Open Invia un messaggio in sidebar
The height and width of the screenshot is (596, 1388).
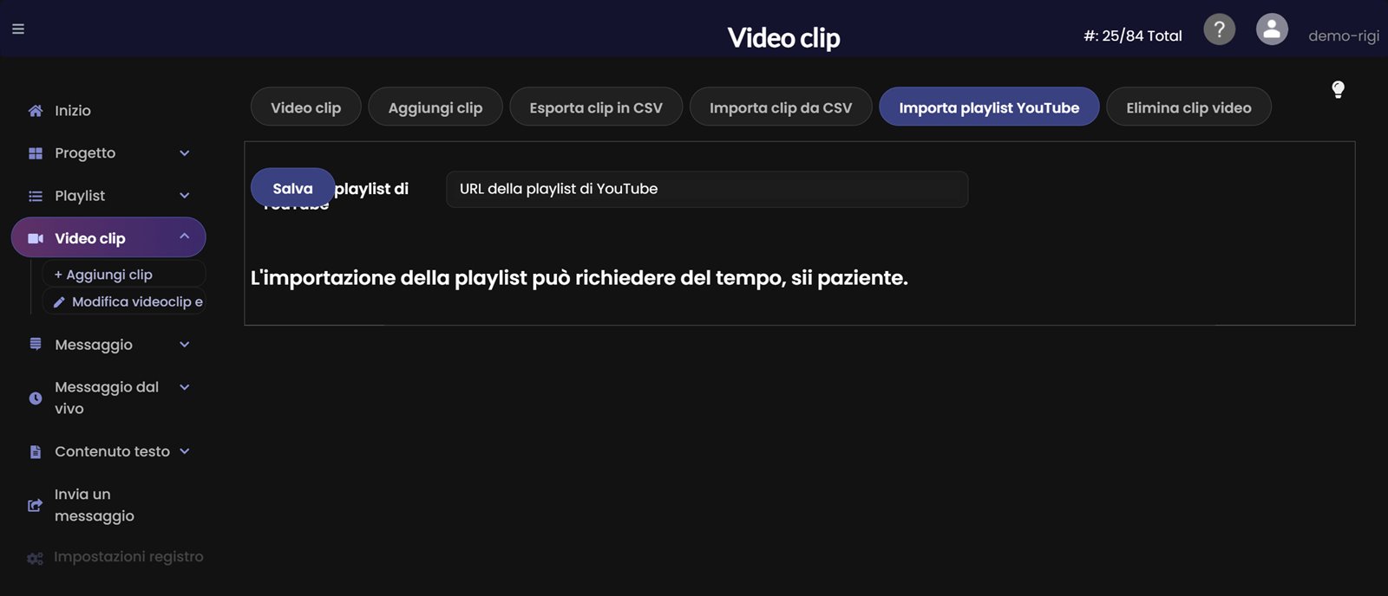(x=95, y=505)
